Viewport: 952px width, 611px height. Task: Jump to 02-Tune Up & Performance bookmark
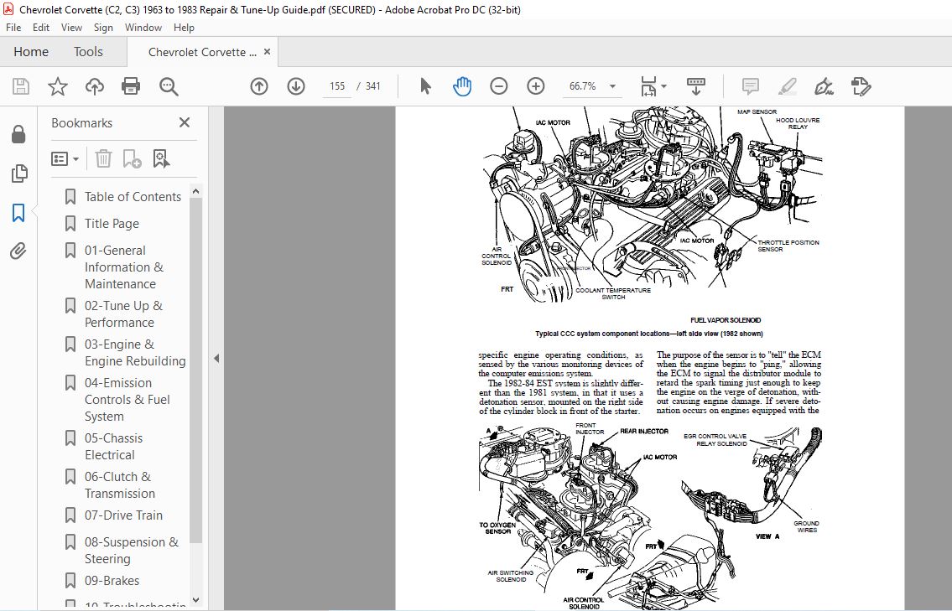123,313
